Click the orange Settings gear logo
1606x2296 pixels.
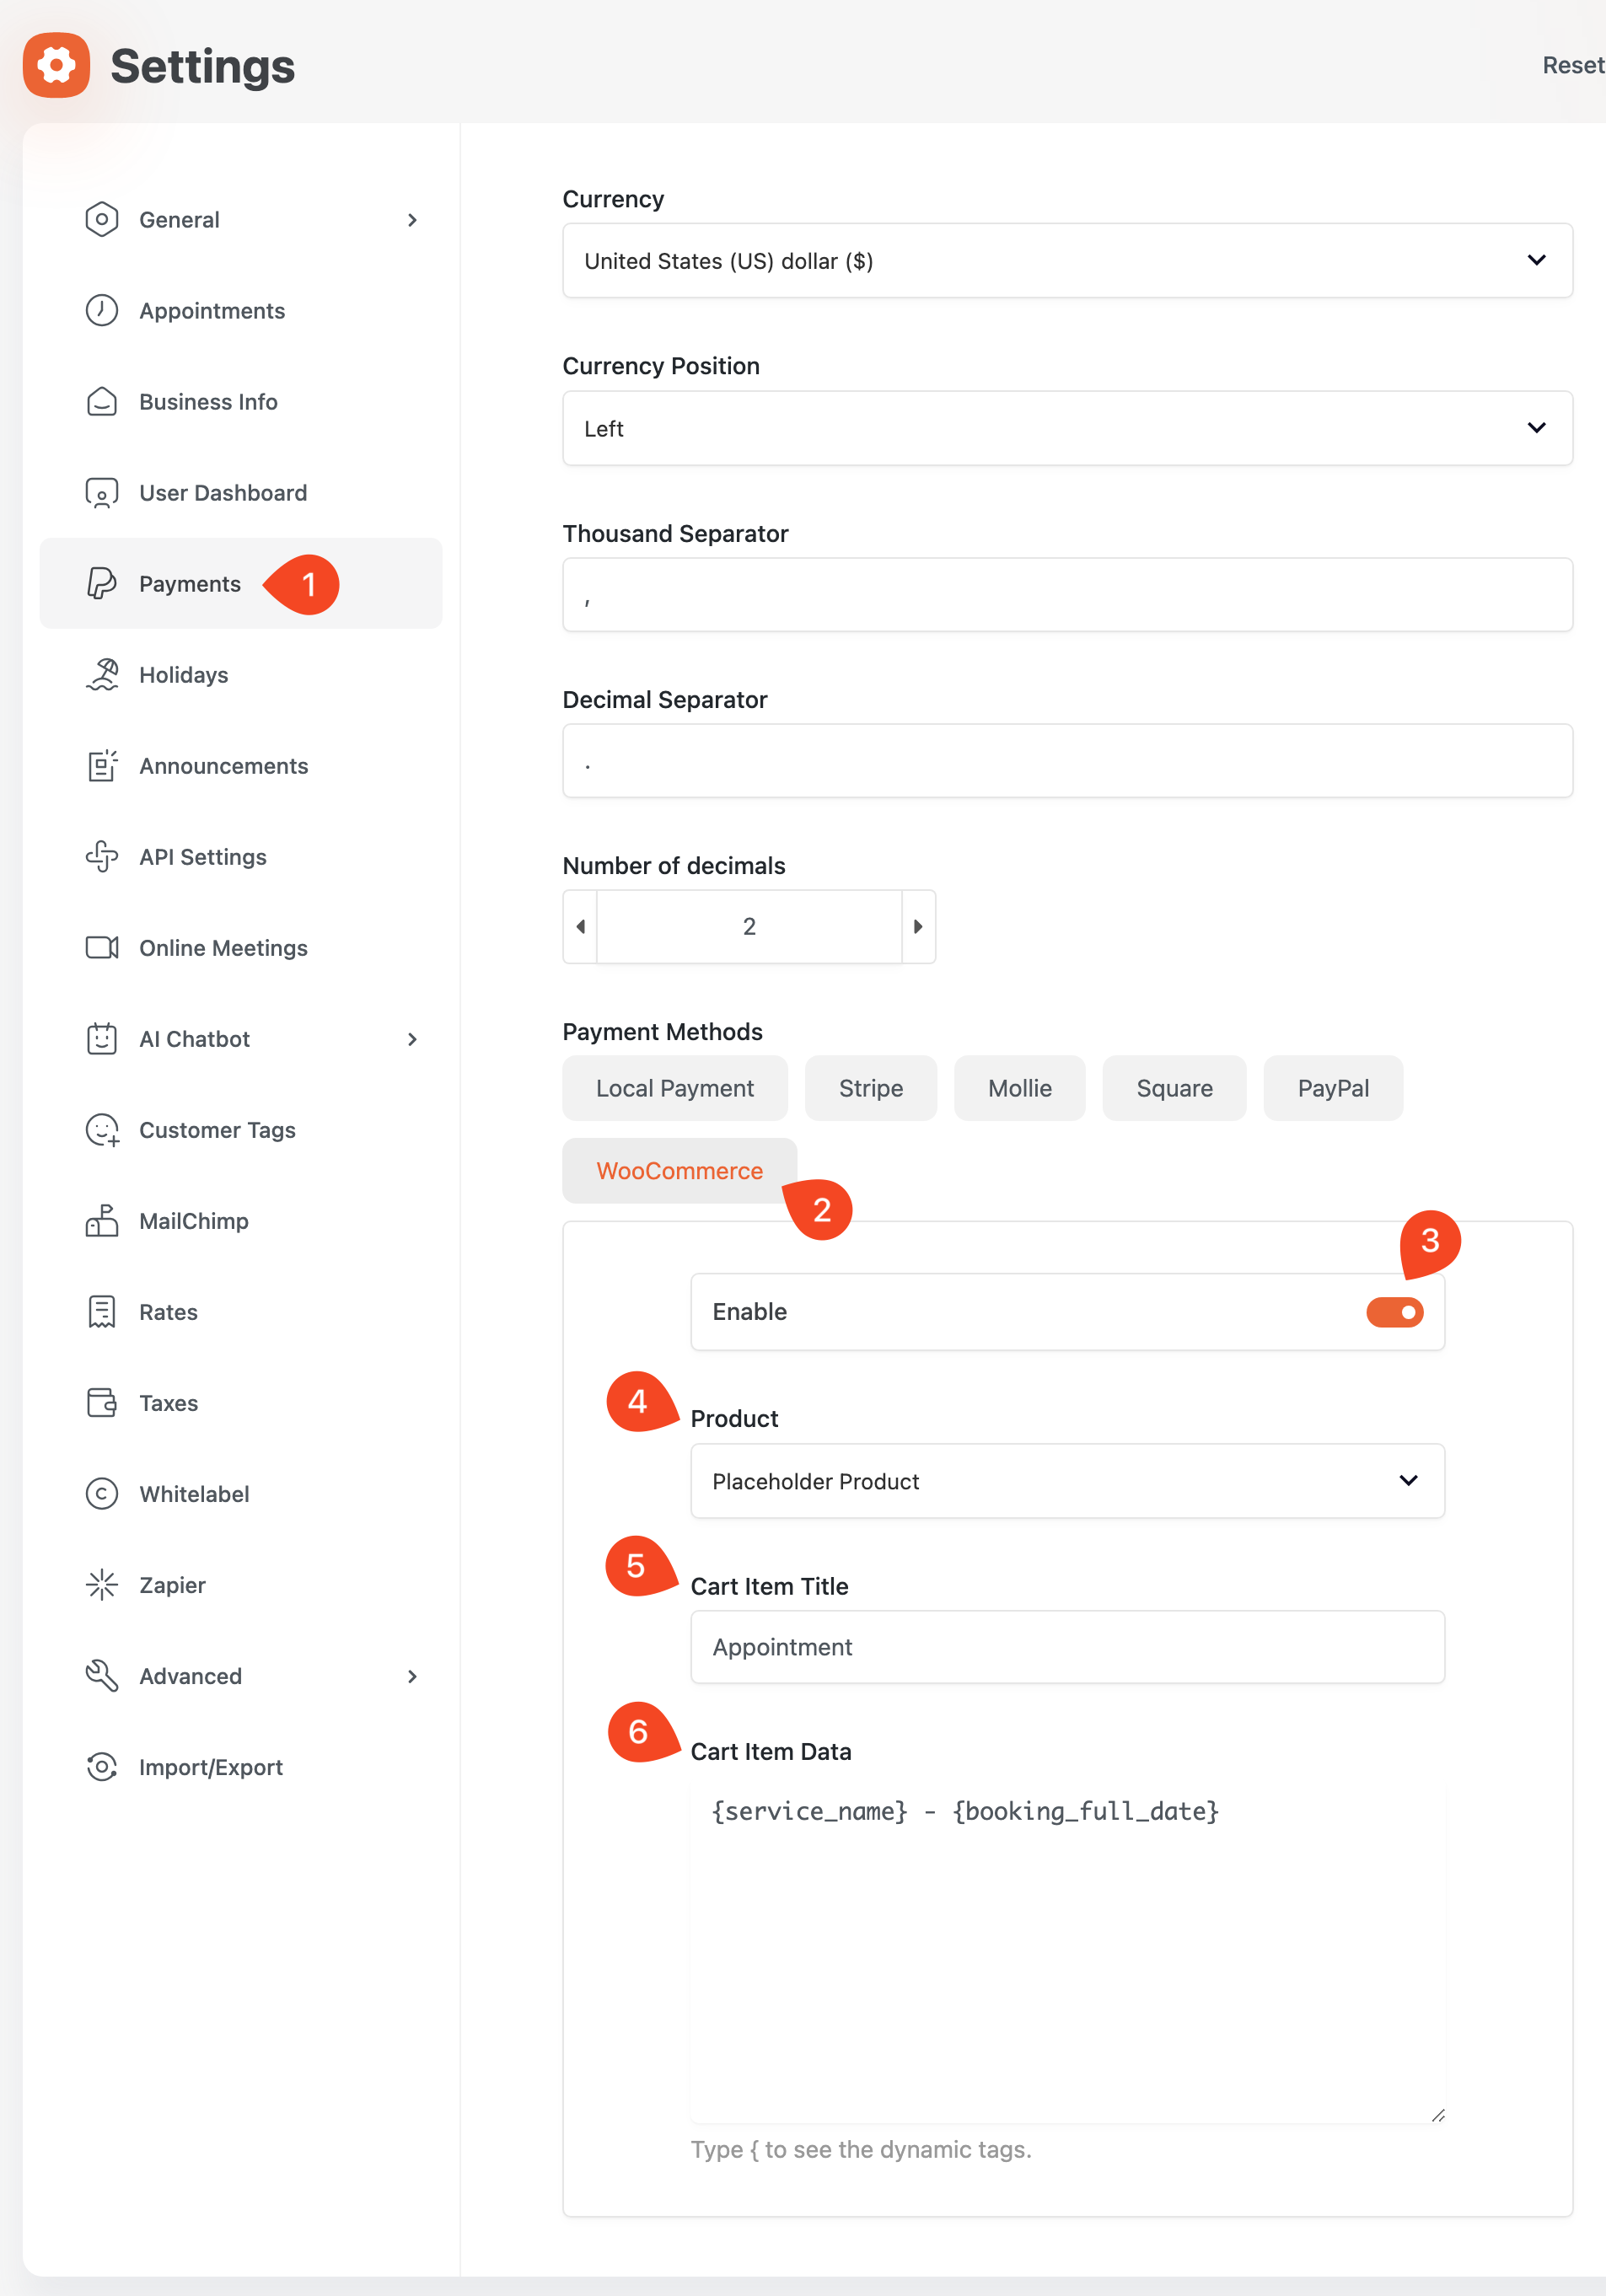click(56, 65)
